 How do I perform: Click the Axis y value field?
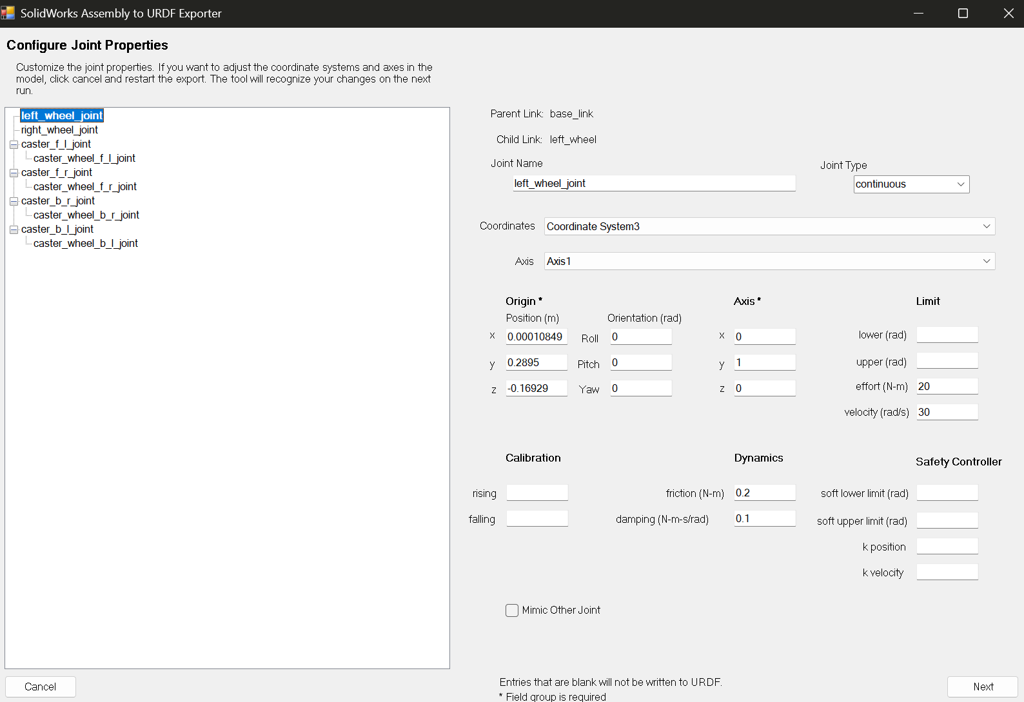[x=765, y=362]
